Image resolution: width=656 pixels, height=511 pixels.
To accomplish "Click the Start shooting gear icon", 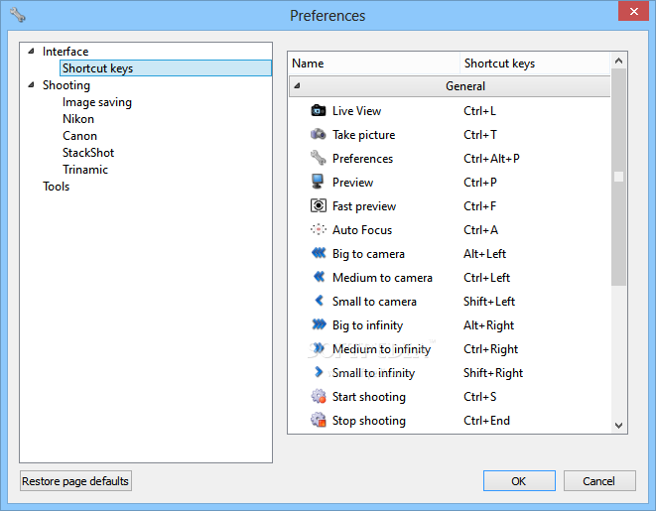I will (x=319, y=397).
